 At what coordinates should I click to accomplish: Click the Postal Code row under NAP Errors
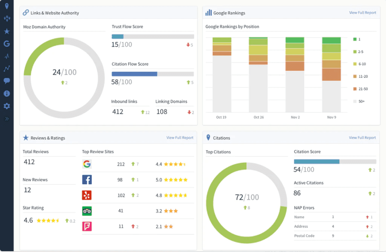335,236
